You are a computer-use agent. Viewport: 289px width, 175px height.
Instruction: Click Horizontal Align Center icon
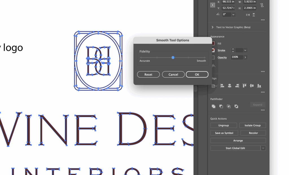coord(229,86)
